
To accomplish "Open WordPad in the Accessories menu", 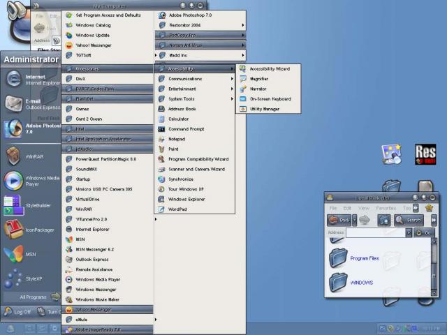I will 194,209.
